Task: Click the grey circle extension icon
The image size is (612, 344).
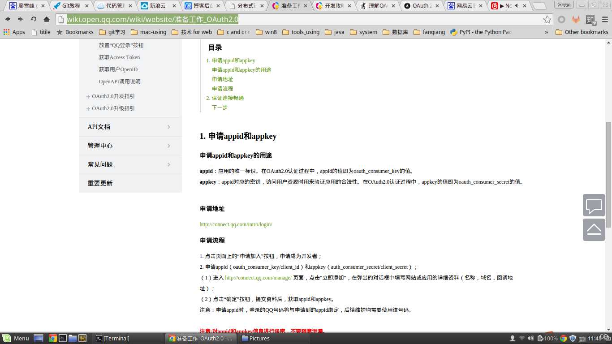Action: click(x=561, y=19)
